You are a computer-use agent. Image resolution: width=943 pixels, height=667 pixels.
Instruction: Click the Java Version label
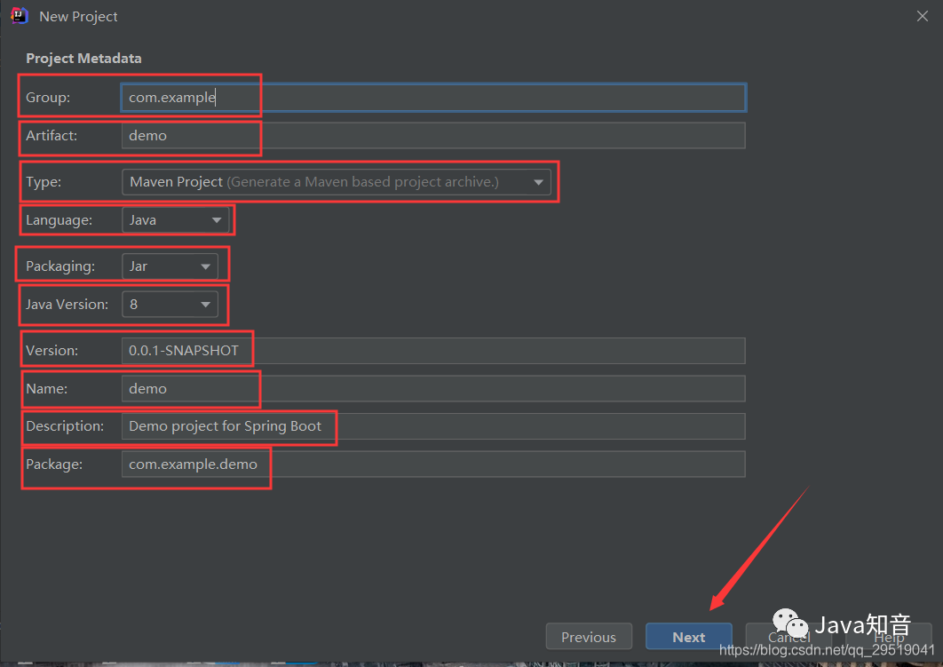point(67,305)
